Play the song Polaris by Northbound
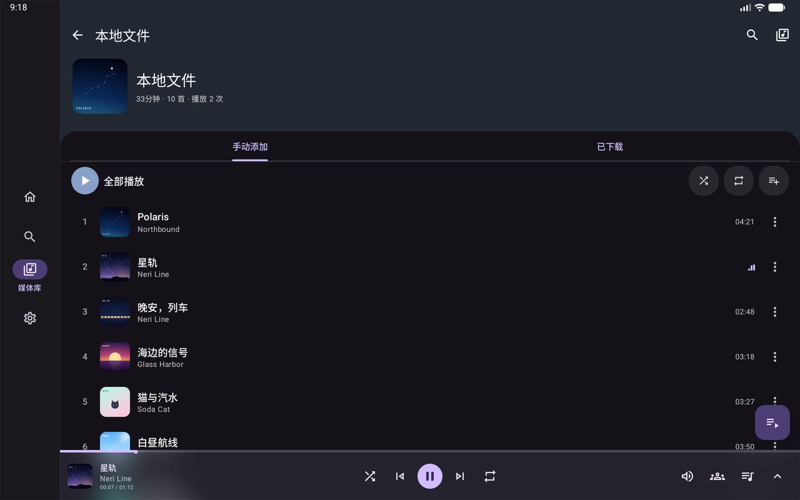This screenshot has width=800, height=500. (430, 222)
